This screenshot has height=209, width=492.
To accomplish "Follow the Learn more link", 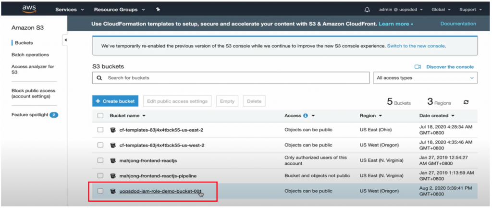I will coord(396,24).
